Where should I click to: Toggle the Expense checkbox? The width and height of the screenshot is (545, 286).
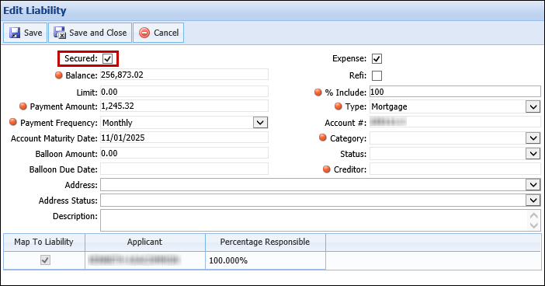(x=377, y=59)
